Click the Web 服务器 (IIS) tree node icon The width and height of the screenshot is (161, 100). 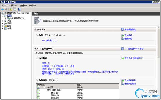tap(8, 18)
